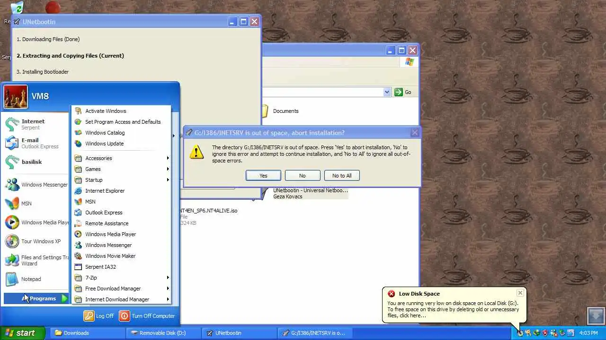
Task: Click the Windows Messenger icon in programs list
Action: (x=78, y=245)
